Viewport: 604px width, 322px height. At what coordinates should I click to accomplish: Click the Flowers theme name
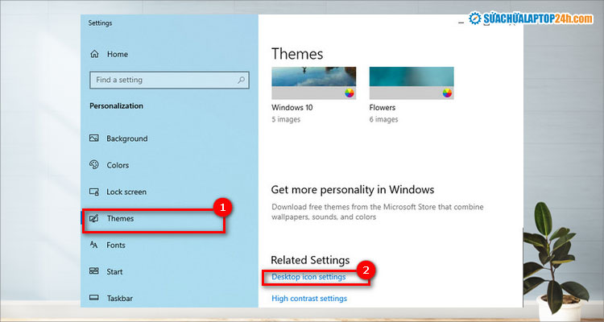tap(382, 107)
